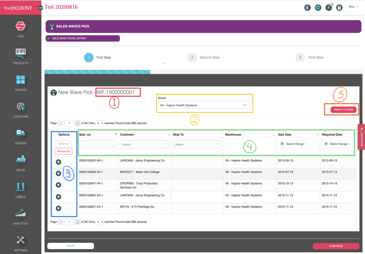Screen dimensions: 365x254
Task: Click the RESET FILTERS button
Action: point(343,109)
